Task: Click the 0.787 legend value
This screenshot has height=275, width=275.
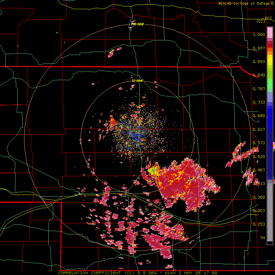Action: click(x=259, y=89)
